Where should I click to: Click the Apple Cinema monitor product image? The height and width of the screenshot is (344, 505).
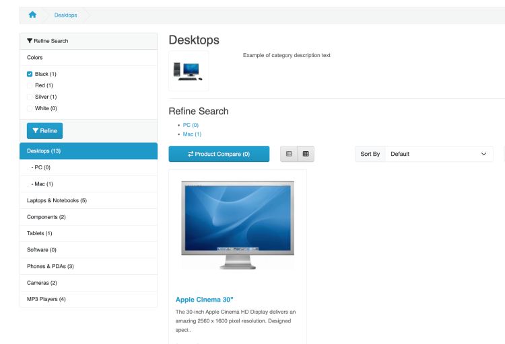(x=238, y=224)
